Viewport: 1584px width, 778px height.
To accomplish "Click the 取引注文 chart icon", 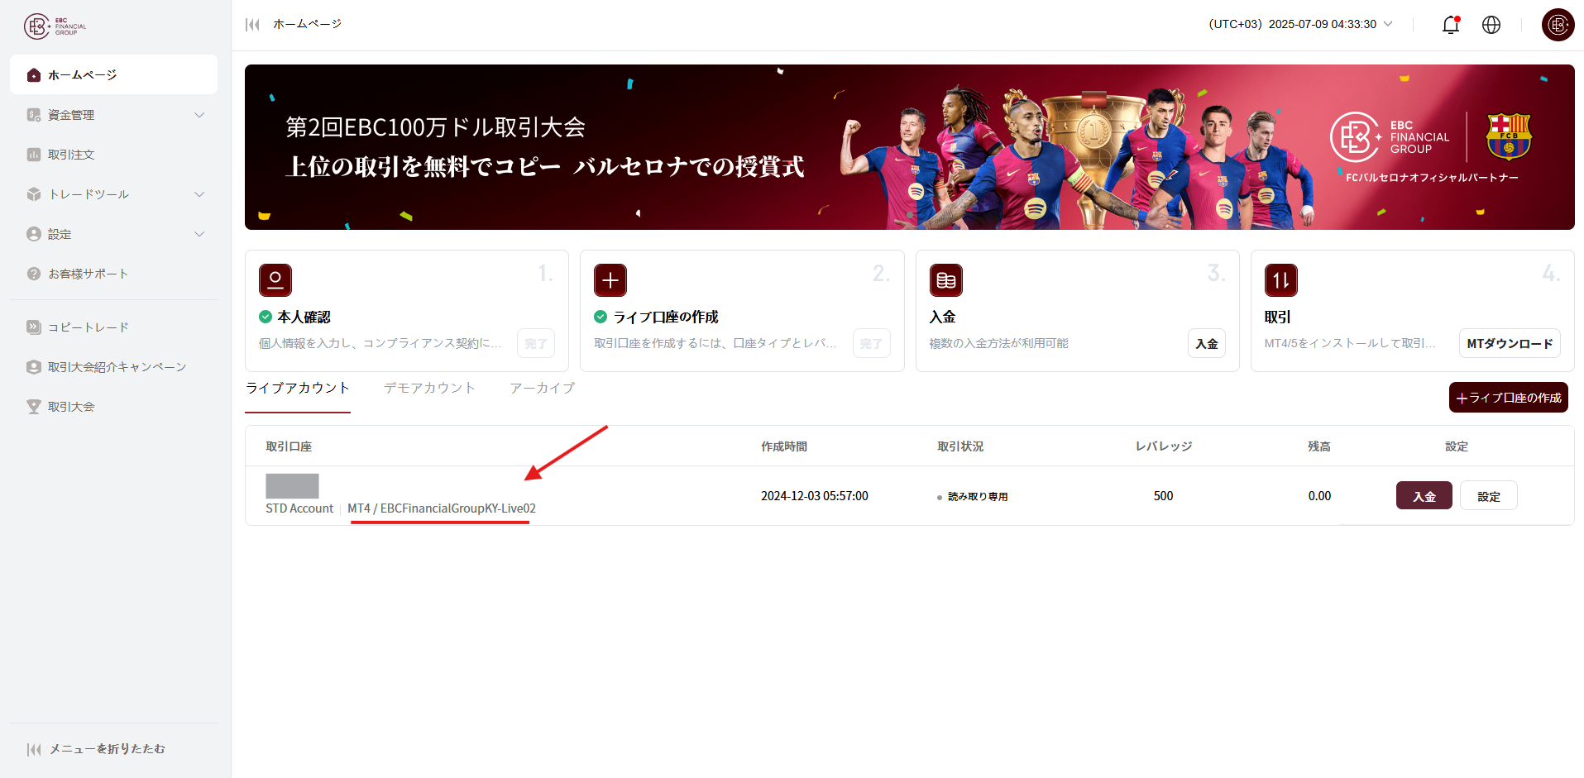I will coord(34,155).
